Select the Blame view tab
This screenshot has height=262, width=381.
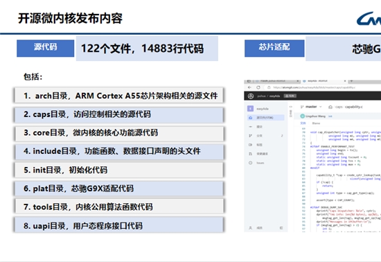[316, 123]
